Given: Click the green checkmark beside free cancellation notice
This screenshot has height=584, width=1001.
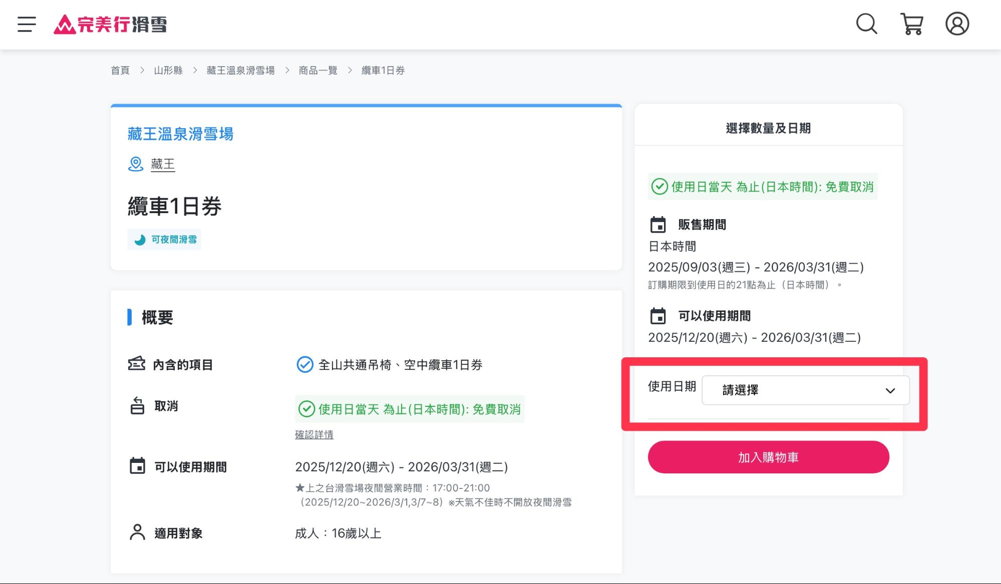Looking at the screenshot, I should click(304, 409).
